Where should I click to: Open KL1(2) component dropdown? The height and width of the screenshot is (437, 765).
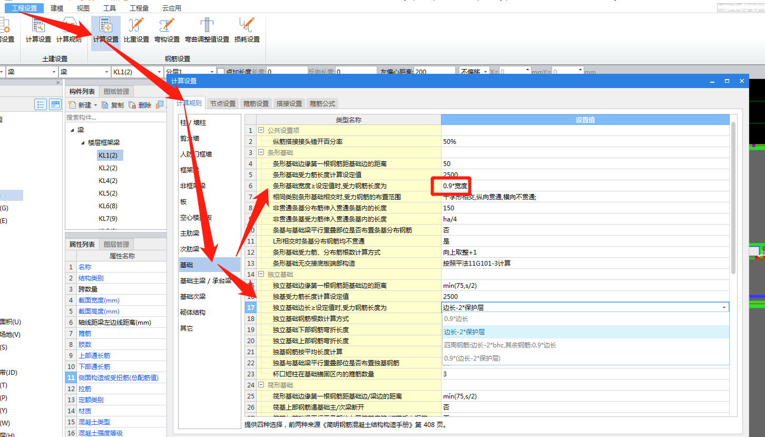[159, 72]
